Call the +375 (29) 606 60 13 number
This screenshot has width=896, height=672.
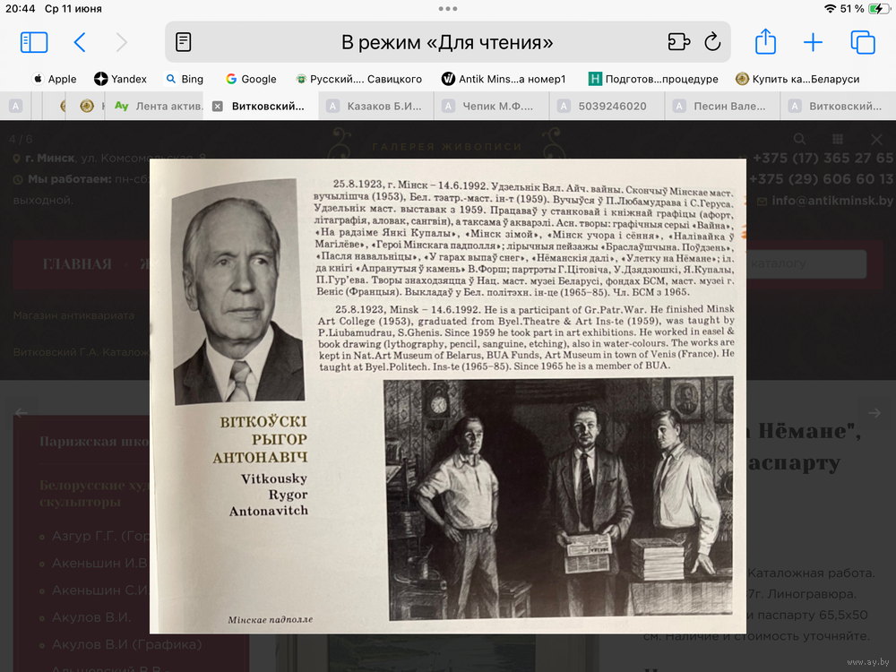pyautogui.click(x=821, y=179)
